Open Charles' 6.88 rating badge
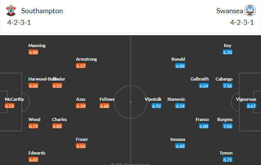This screenshot has width=261, height=165. (57, 126)
